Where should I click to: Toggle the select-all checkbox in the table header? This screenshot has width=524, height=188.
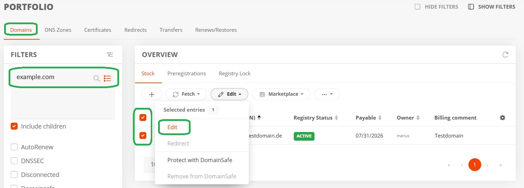143,117
